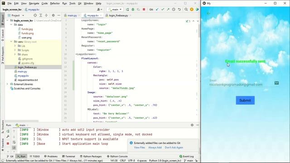Image resolution: width=290 pixels, height=163 pixels.
Task: Collapse the venv library root folder
Action: pos(11,42)
